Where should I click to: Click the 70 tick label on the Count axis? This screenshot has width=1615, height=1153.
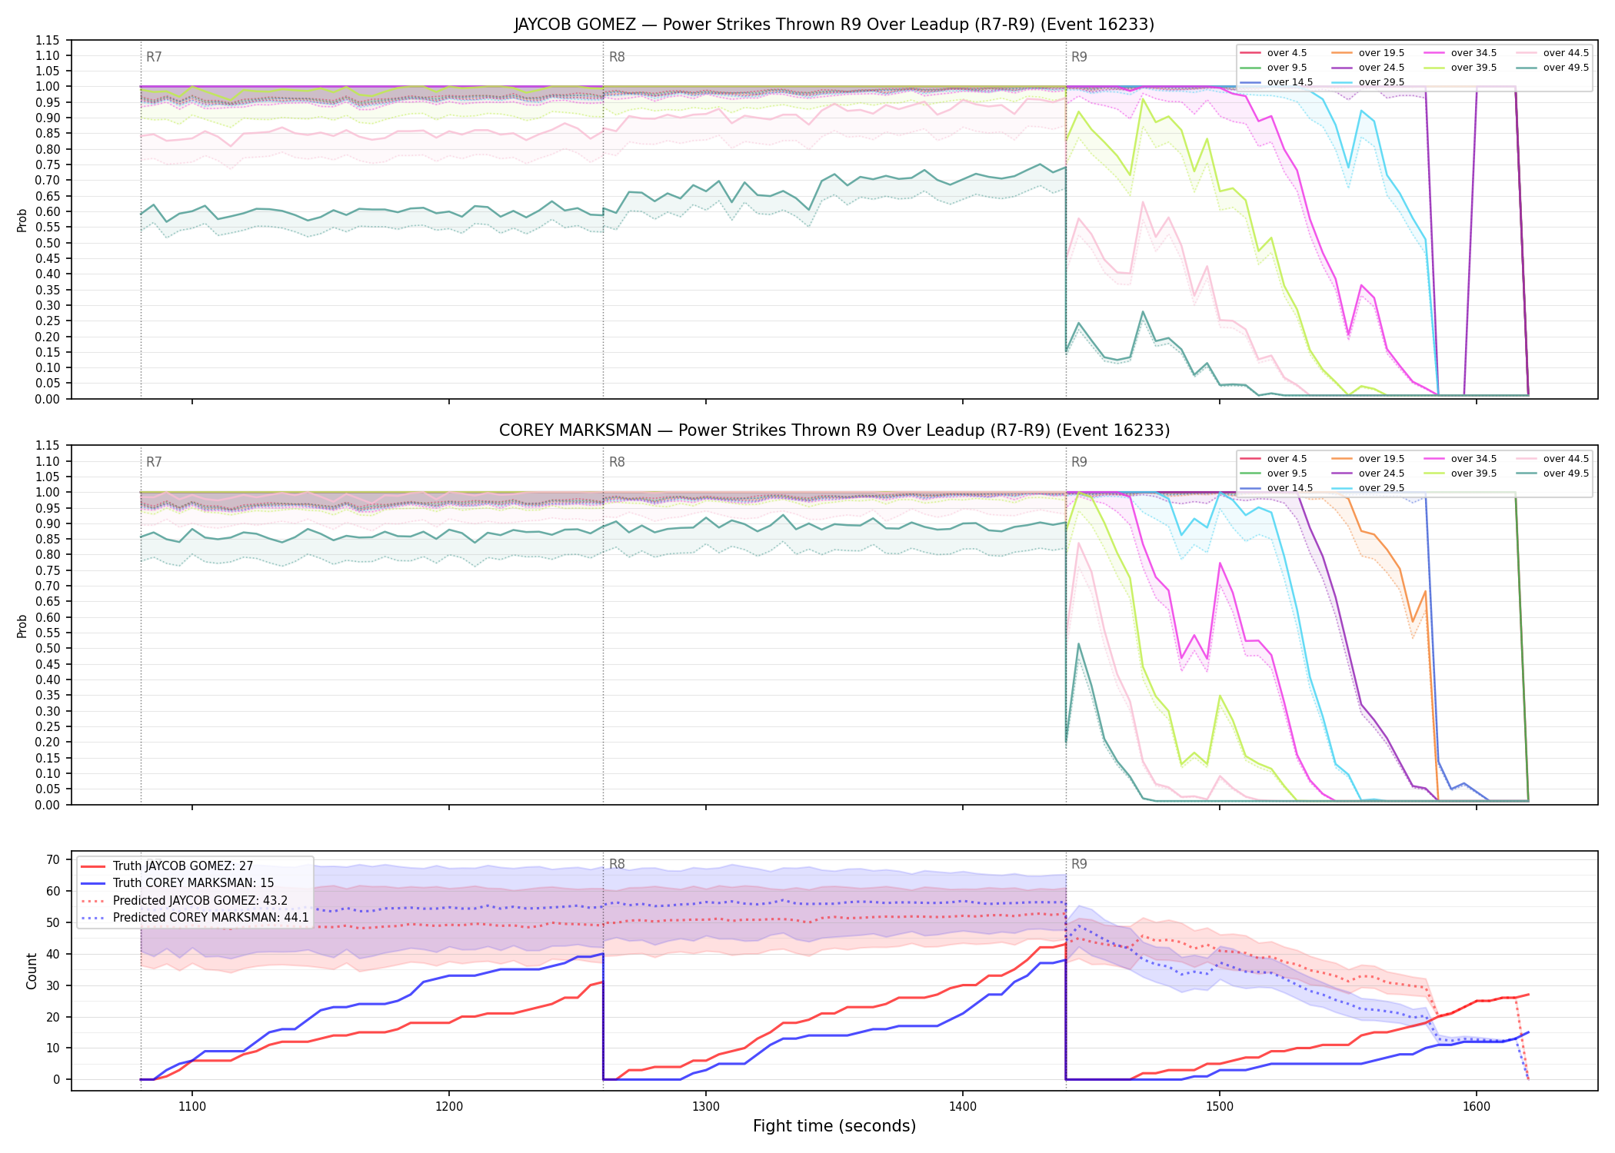(53, 860)
